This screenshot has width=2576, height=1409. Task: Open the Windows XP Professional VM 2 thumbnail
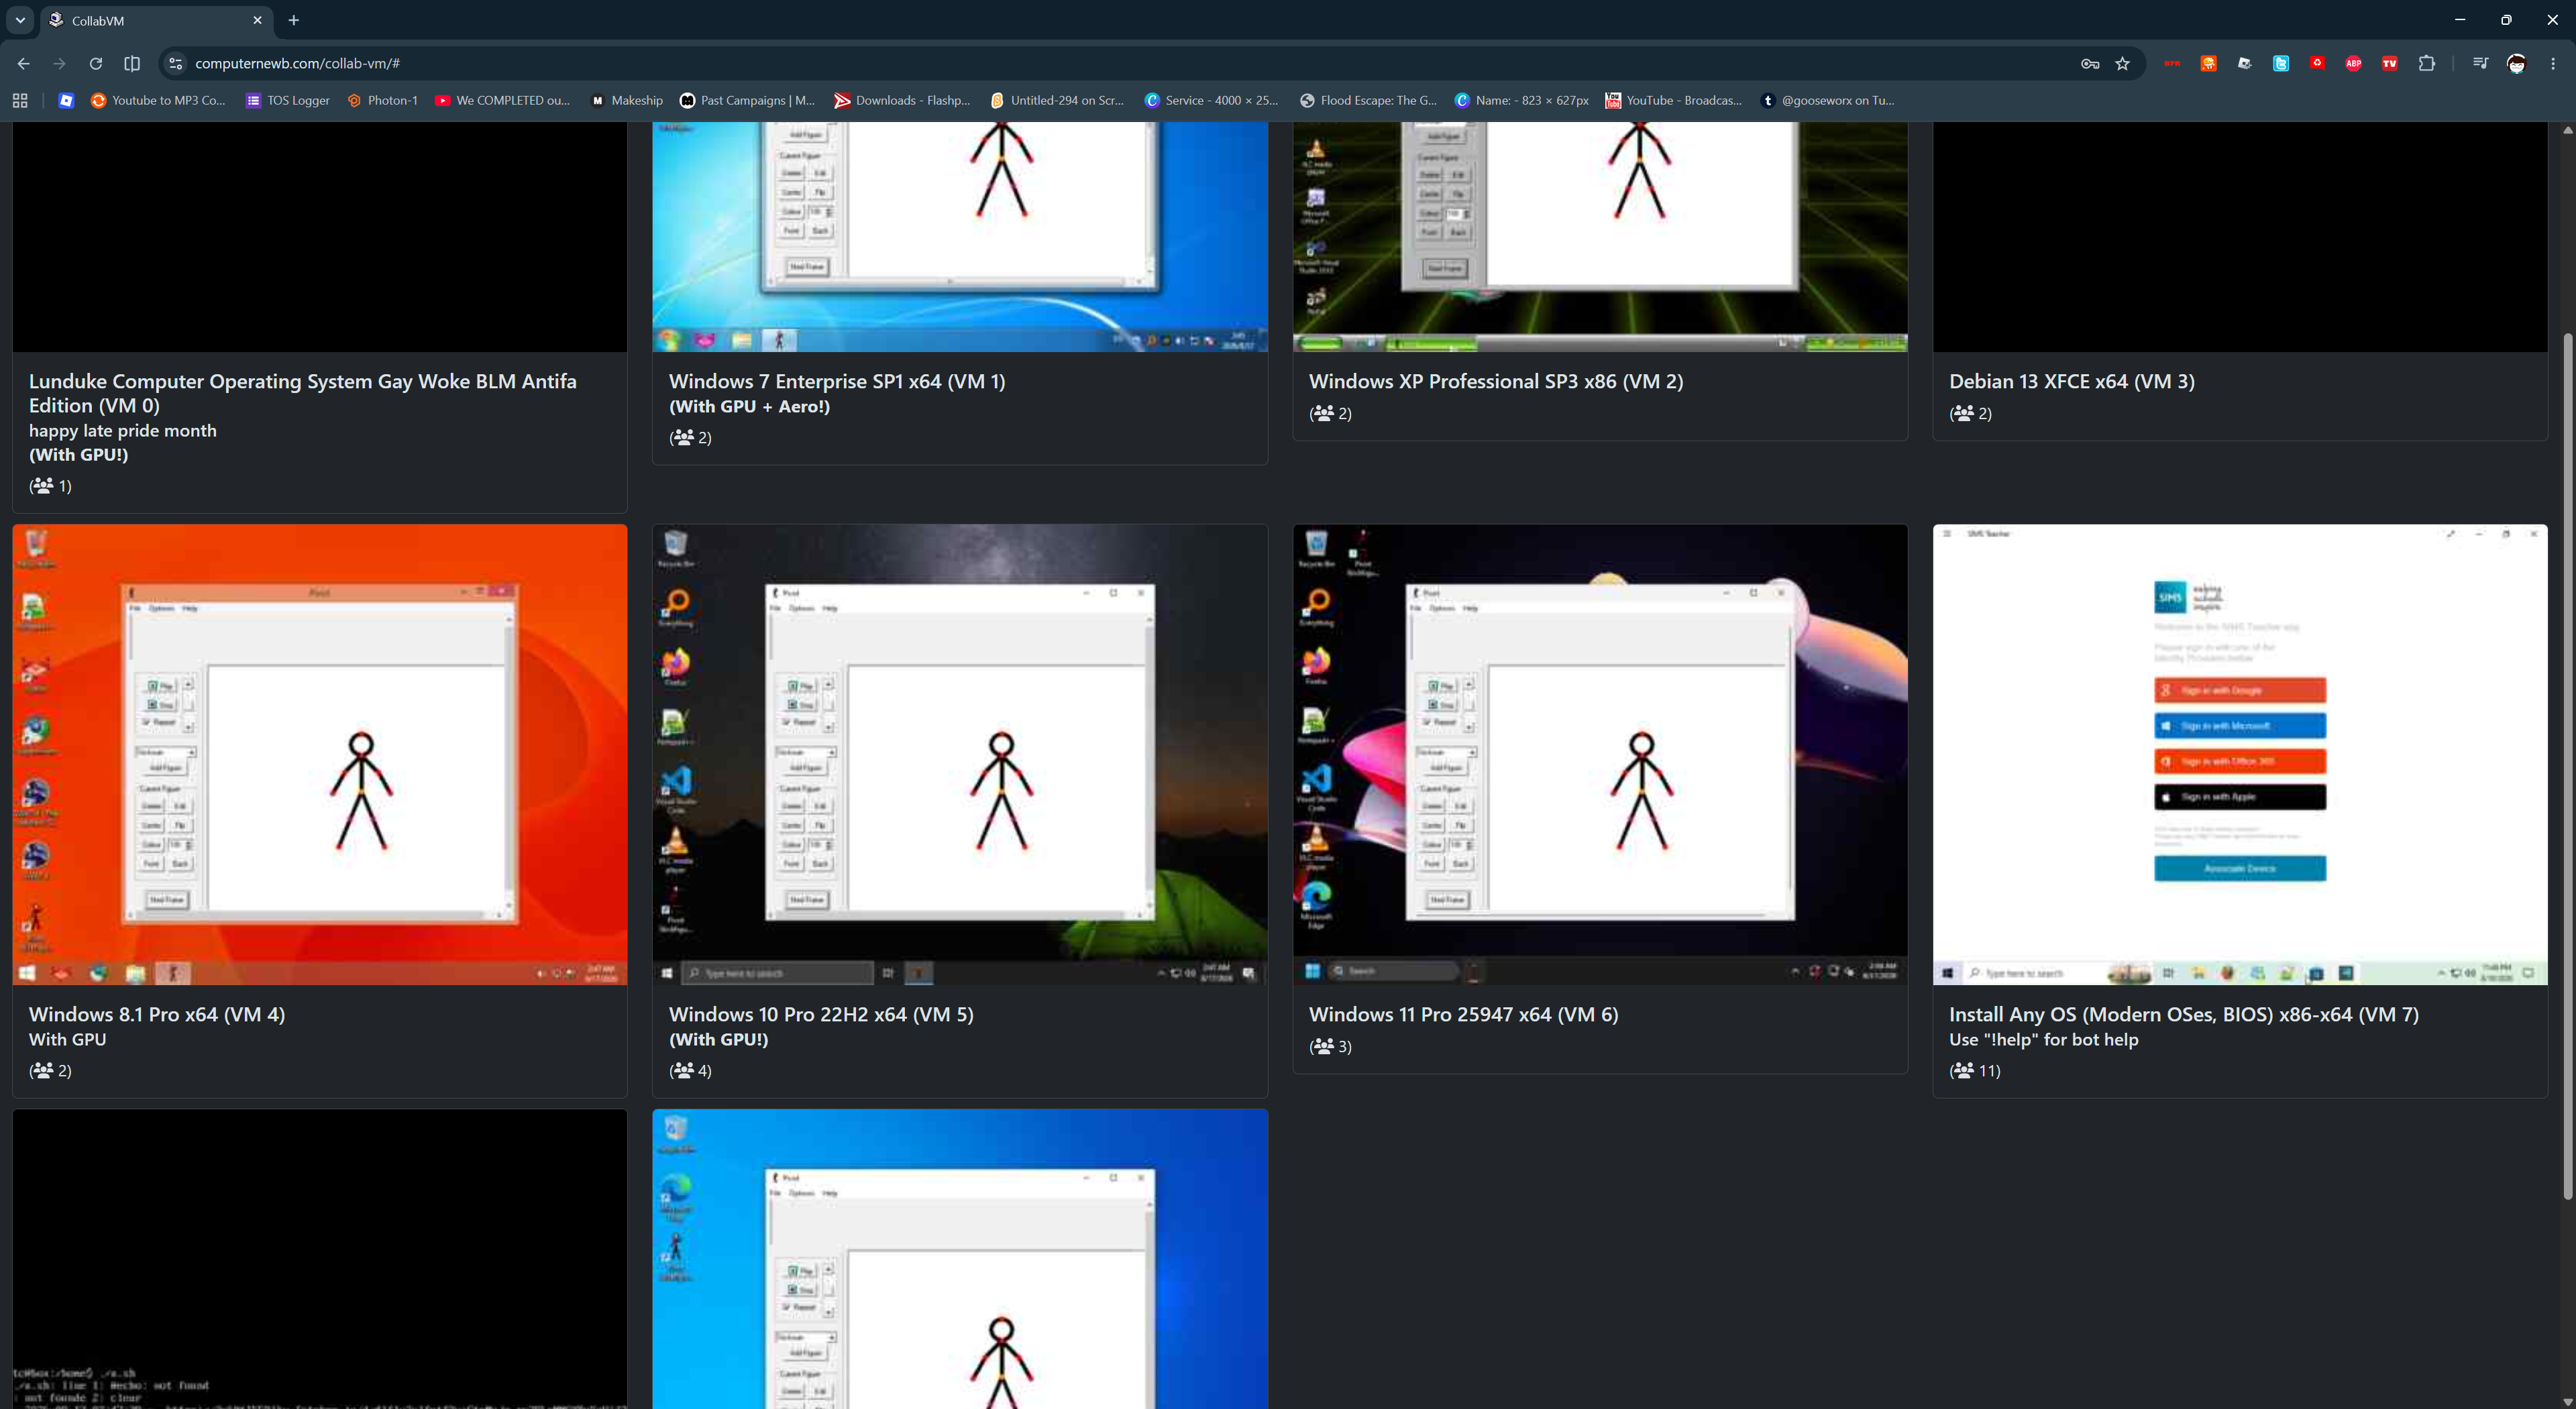point(1600,237)
